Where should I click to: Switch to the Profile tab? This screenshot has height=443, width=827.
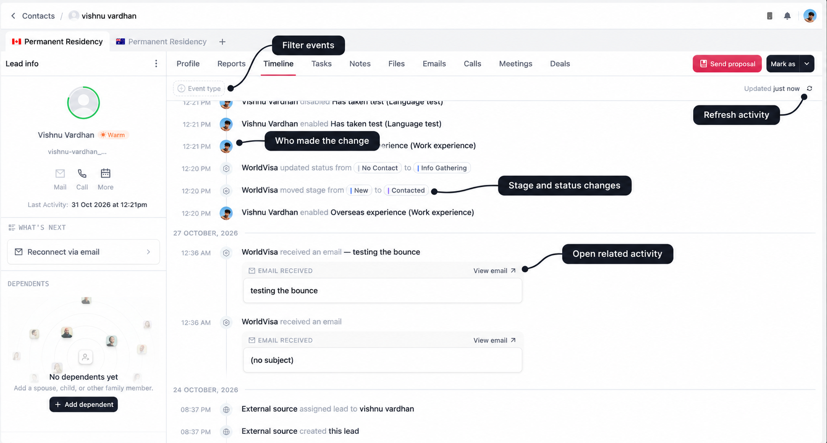[188, 64]
